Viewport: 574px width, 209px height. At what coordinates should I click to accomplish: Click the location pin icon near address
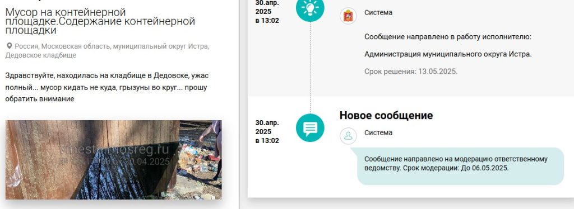[x=9, y=46]
